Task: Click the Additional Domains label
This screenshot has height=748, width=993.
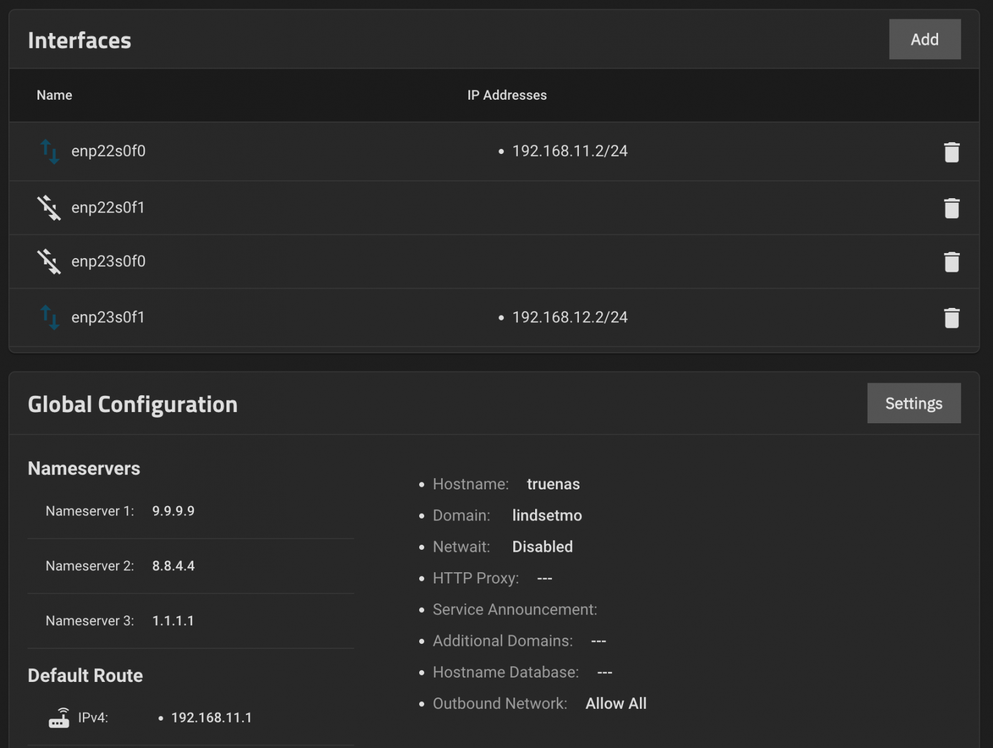Action: pos(503,641)
